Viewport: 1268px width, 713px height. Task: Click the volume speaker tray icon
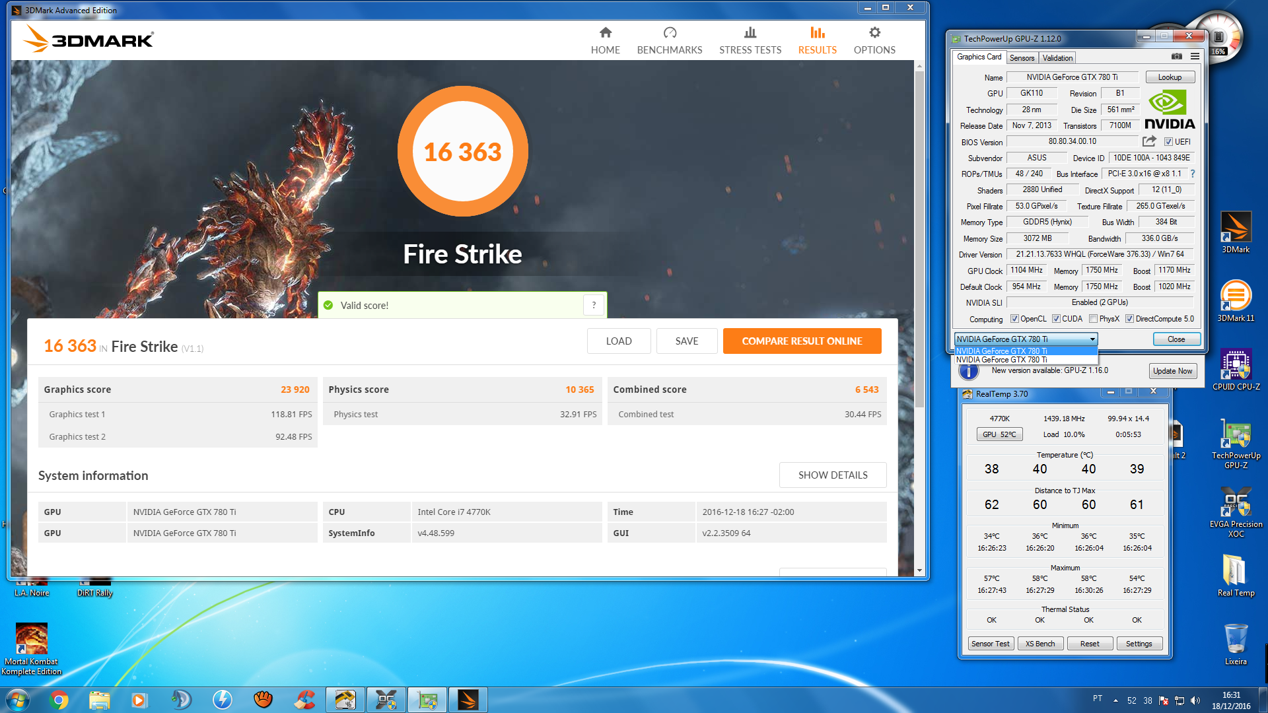(1195, 700)
